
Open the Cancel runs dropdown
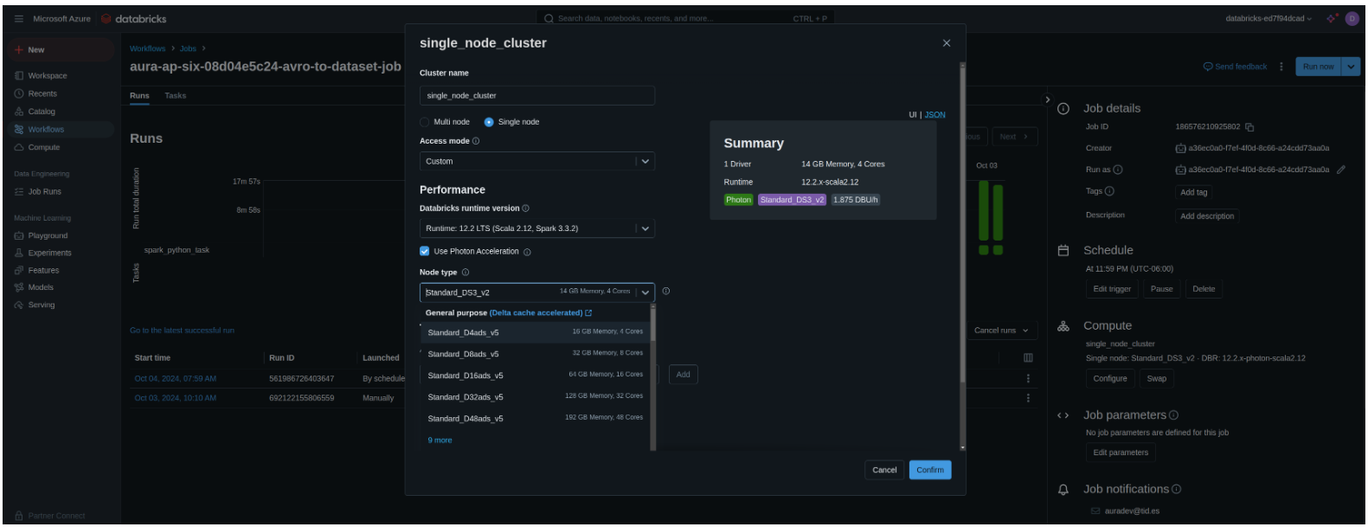click(x=1001, y=331)
